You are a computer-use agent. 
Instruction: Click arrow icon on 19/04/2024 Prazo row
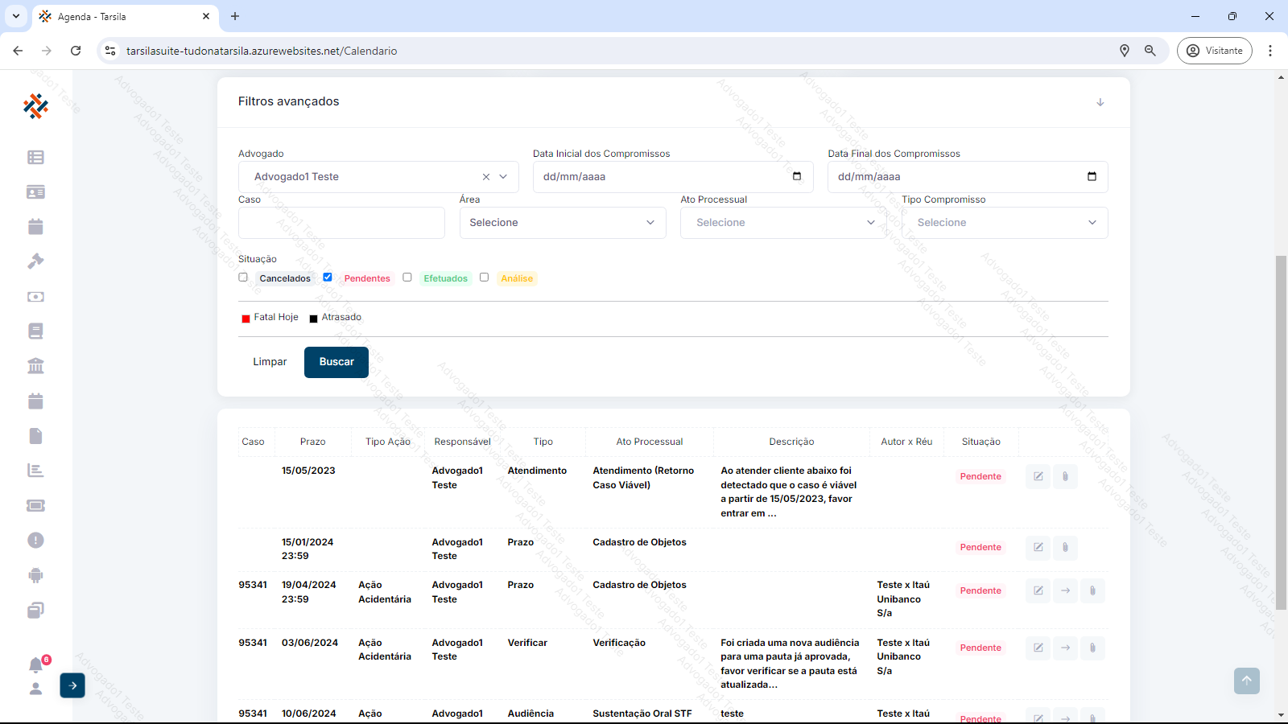[1065, 590]
